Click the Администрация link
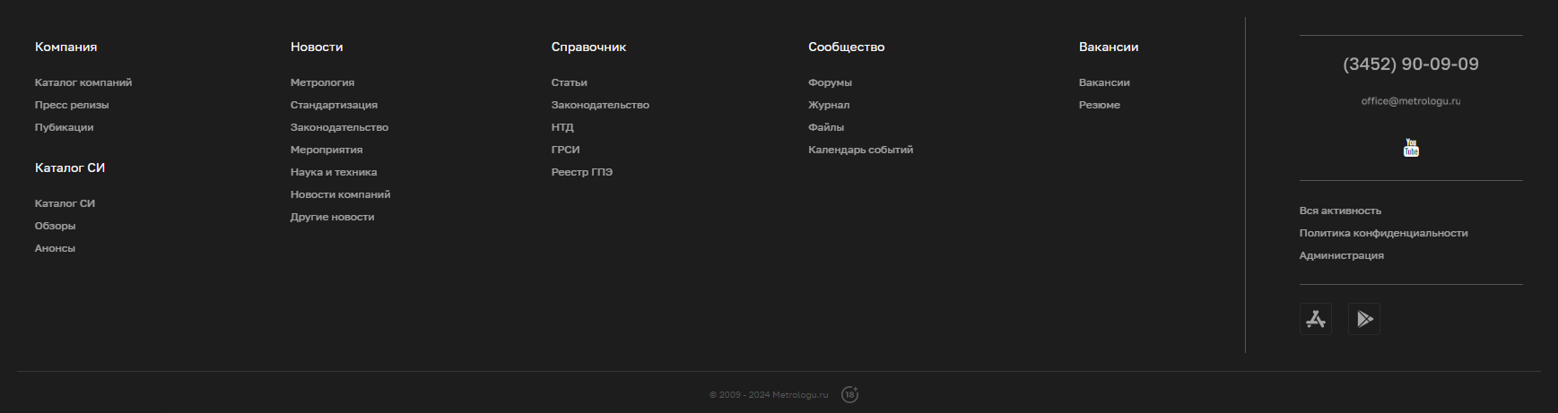 [1341, 255]
